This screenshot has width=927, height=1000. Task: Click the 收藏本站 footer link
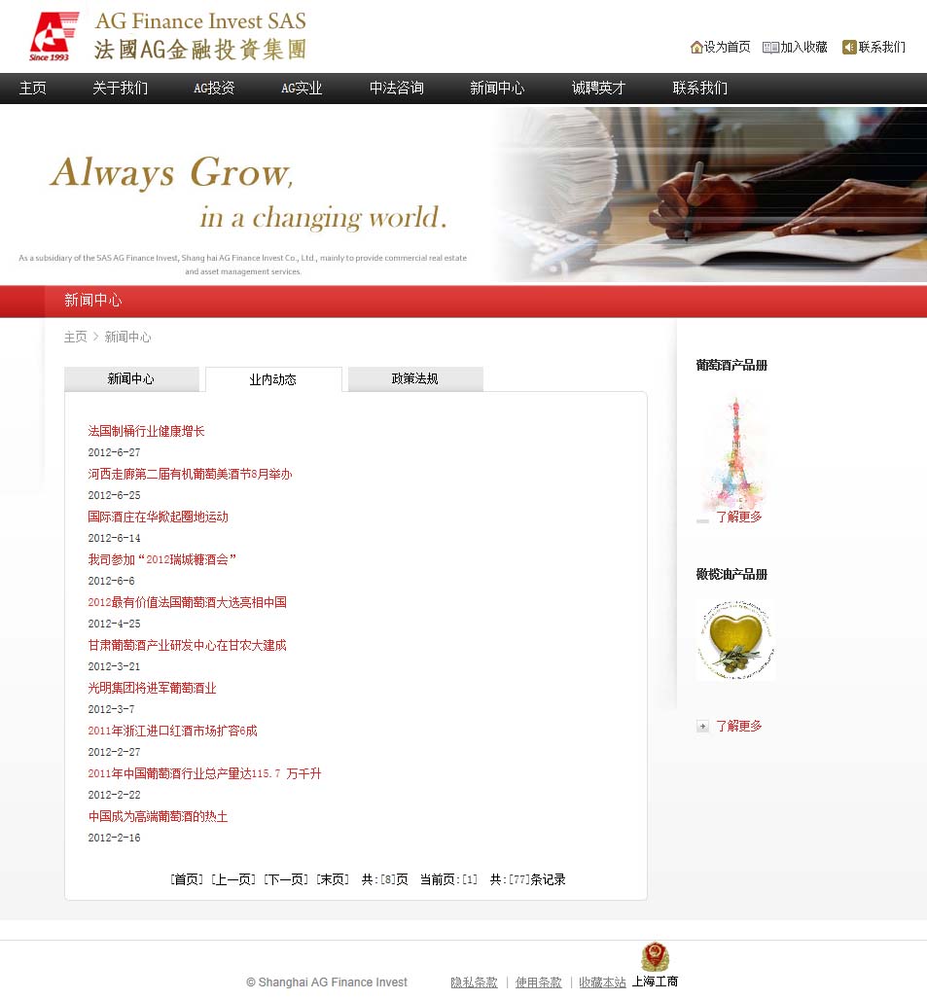[602, 982]
